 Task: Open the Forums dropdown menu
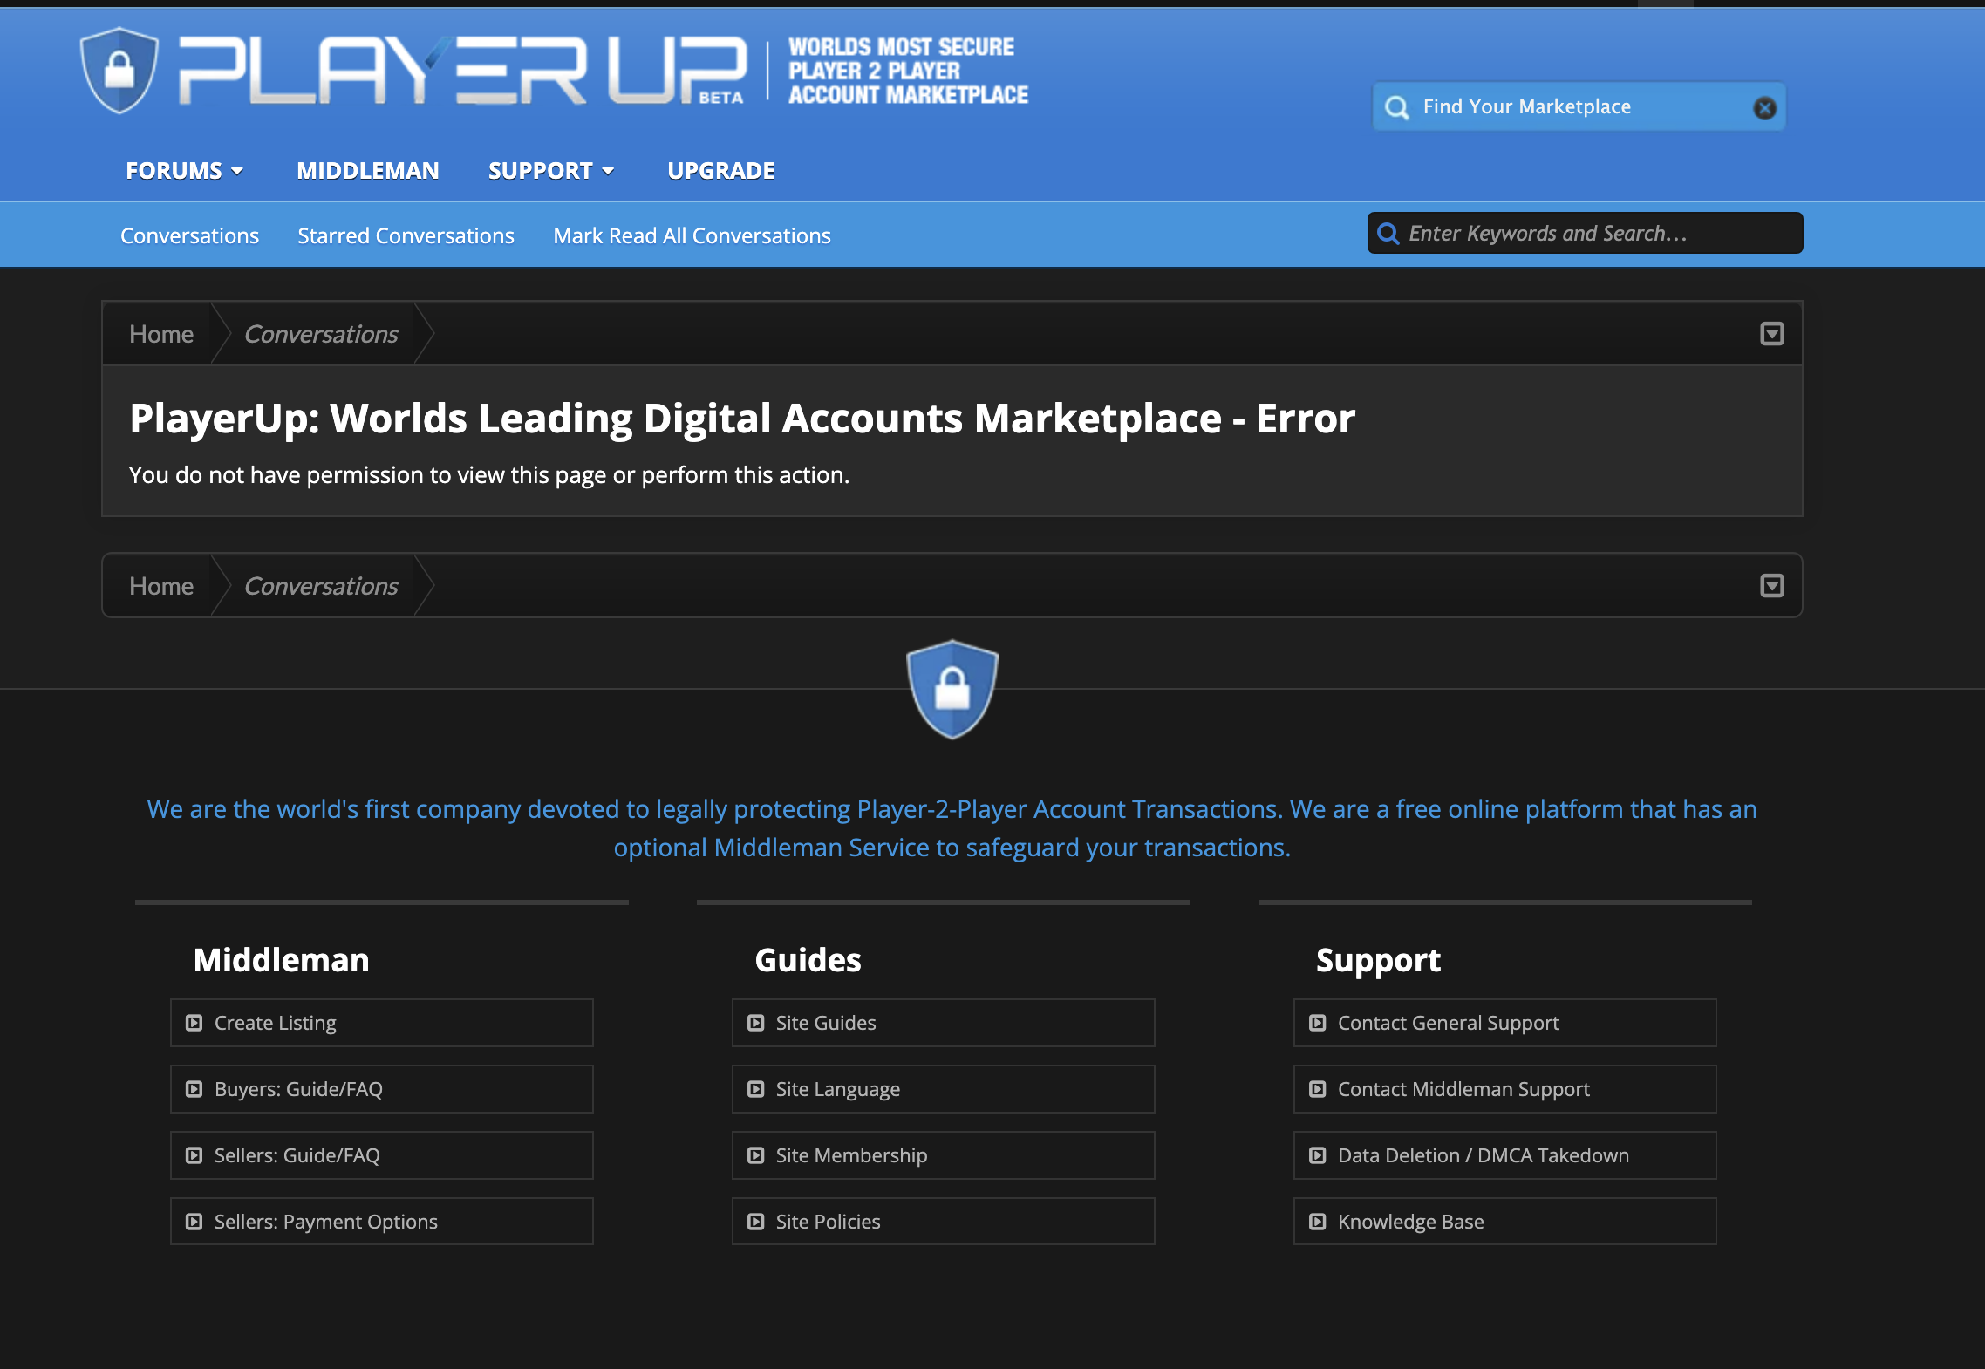click(x=184, y=171)
